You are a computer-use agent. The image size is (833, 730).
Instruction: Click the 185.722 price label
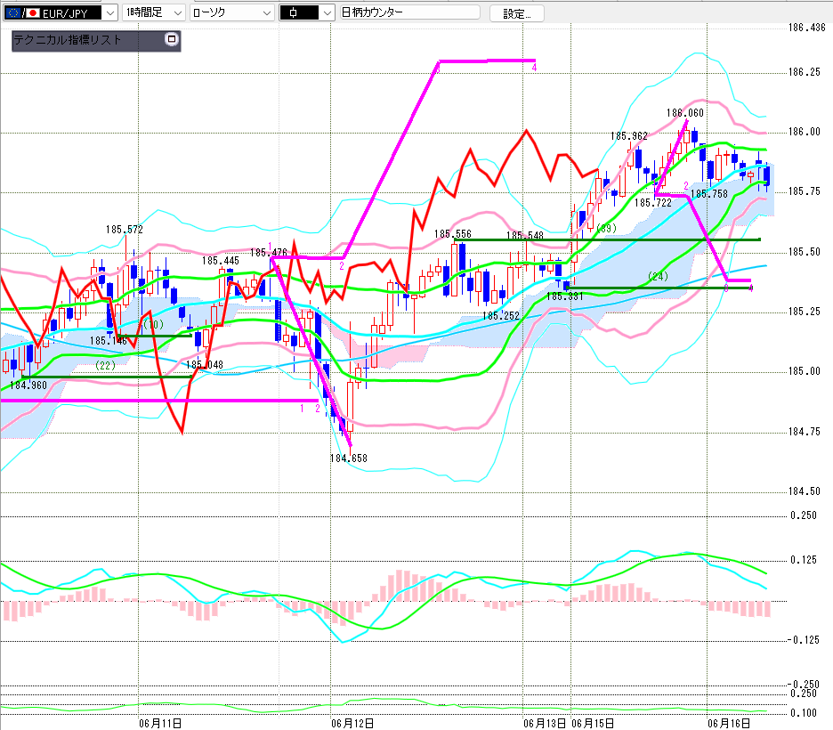653,202
